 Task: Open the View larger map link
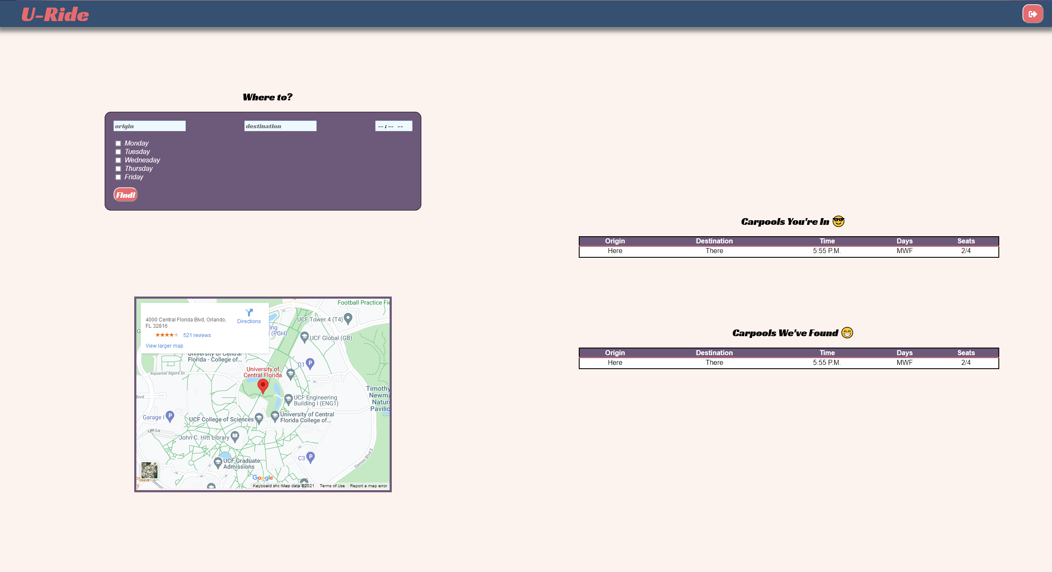(x=164, y=346)
